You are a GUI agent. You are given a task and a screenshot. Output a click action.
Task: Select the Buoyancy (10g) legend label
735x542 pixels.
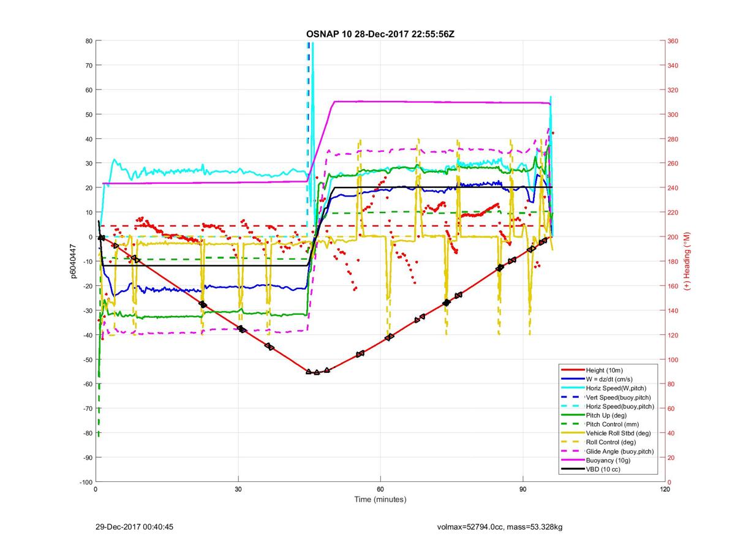tap(607, 459)
